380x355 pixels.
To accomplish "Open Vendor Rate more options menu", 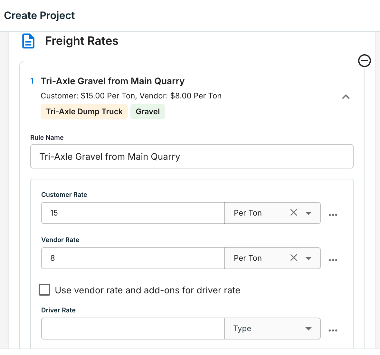I will point(333,260).
